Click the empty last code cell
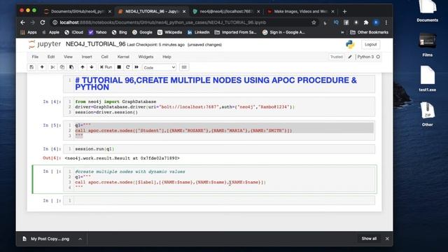This screenshot has height=252, width=448. (219, 201)
